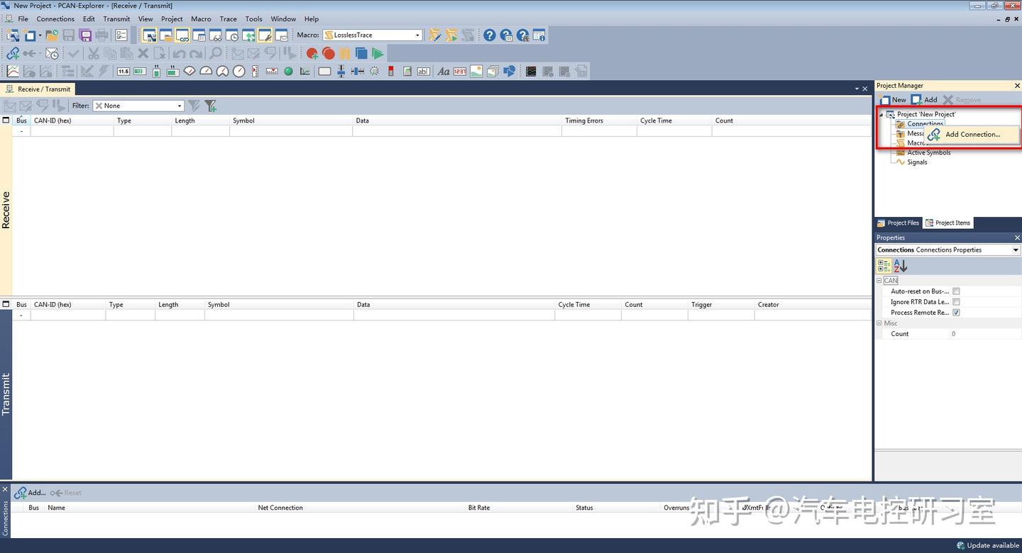Click Add... in the Connections panel
This screenshot has height=553, width=1022.
pyautogui.click(x=30, y=493)
